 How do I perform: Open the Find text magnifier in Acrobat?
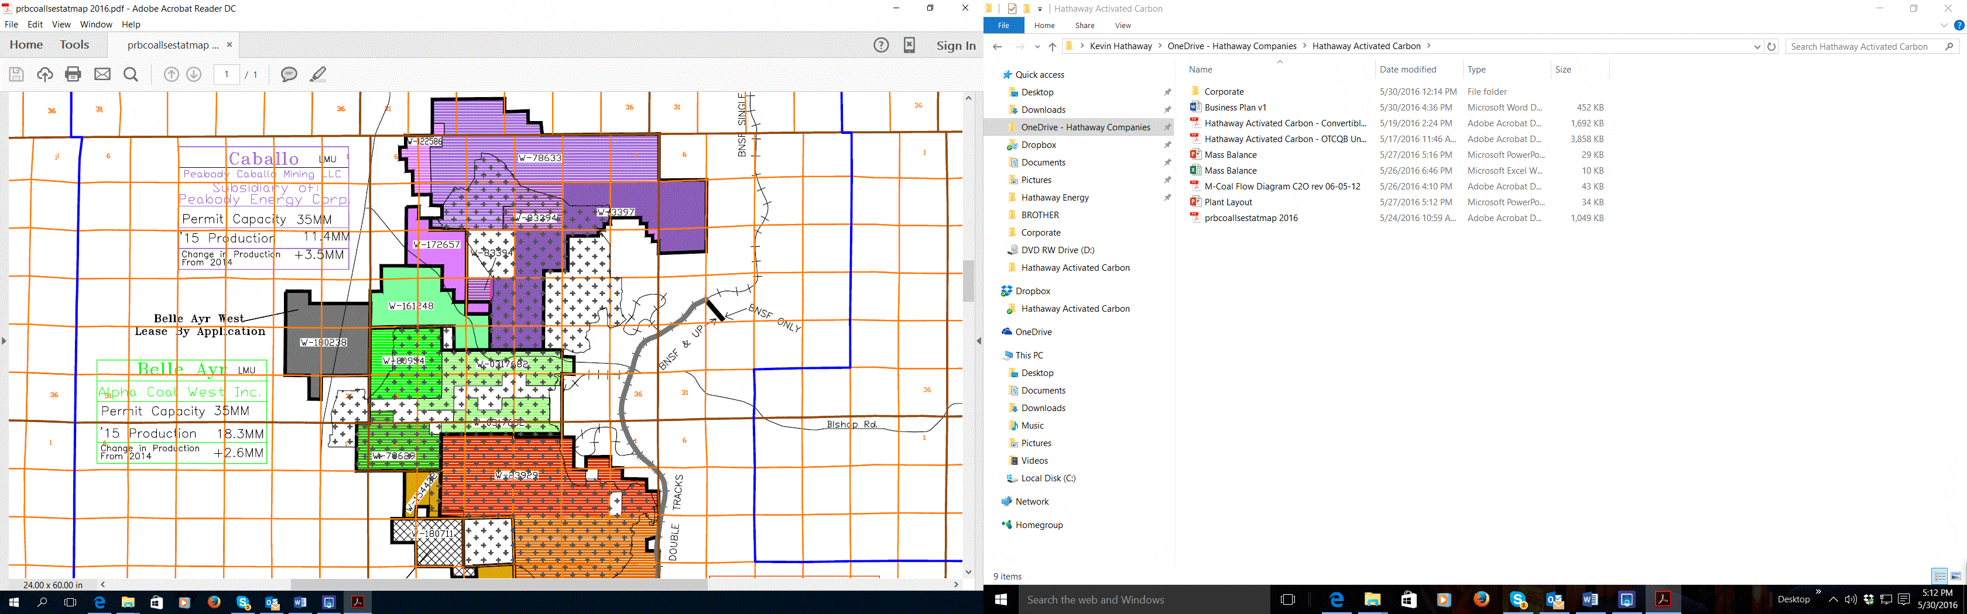point(131,74)
